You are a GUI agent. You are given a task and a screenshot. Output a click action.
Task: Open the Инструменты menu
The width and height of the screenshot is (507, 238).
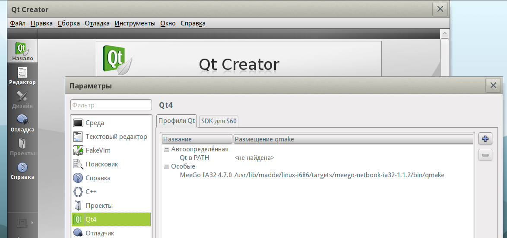coord(135,23)
